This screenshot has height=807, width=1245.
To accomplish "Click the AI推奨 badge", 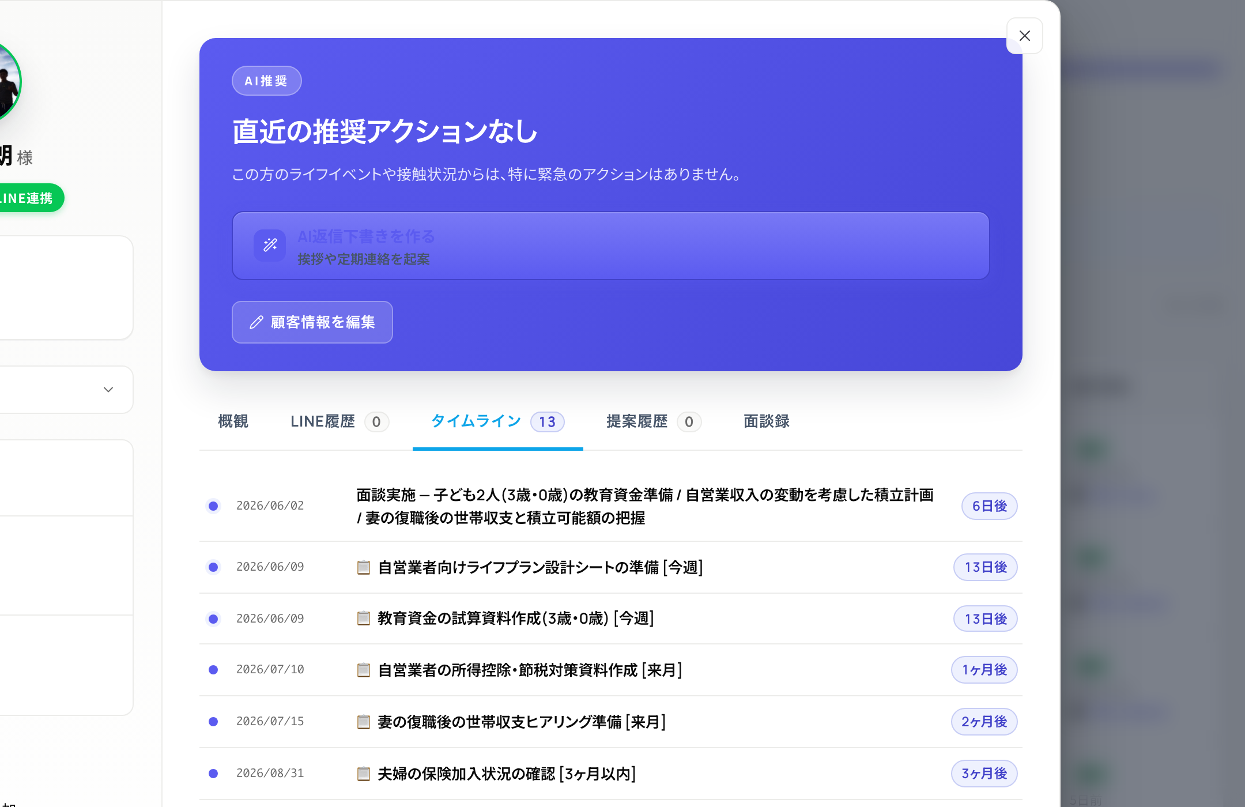I will click(266, 81).
